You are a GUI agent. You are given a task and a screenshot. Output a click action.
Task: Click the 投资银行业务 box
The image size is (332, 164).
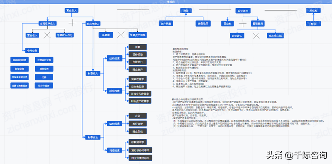point(44,60)
